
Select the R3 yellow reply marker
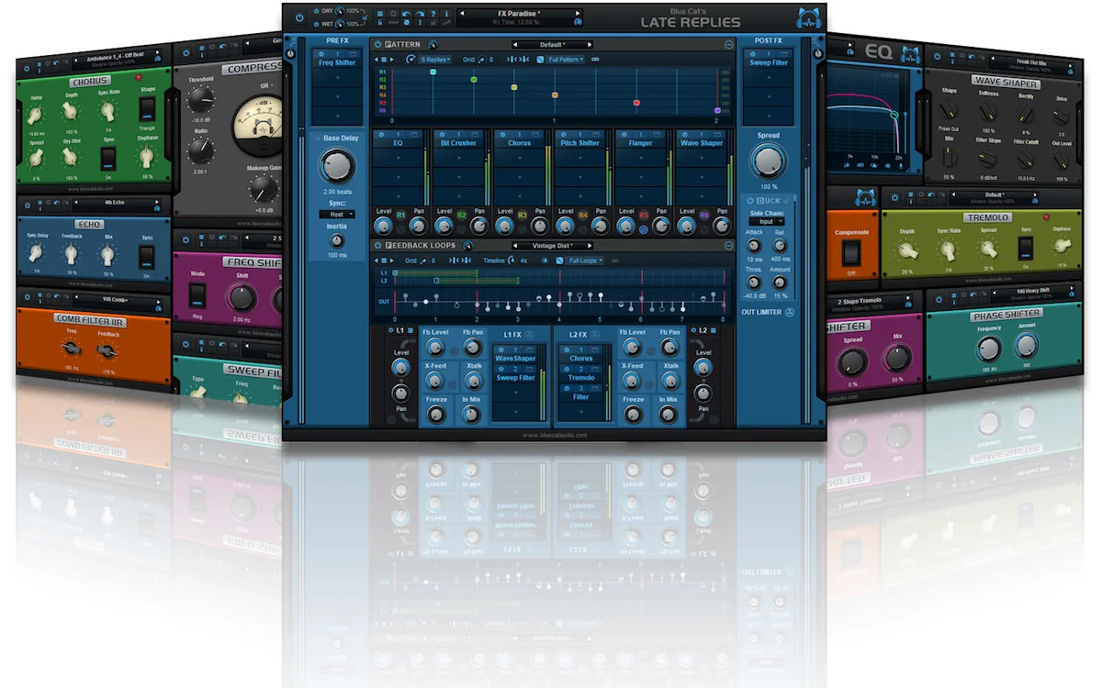coord(514,87)
